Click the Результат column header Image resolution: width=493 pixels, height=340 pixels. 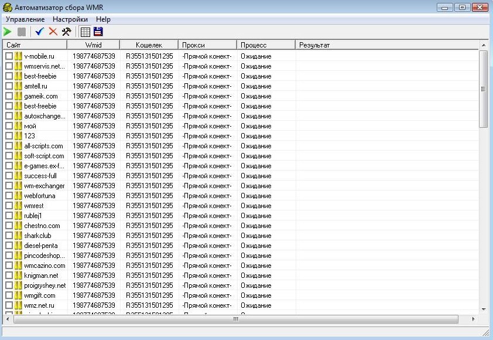click(x=387, y=45)
